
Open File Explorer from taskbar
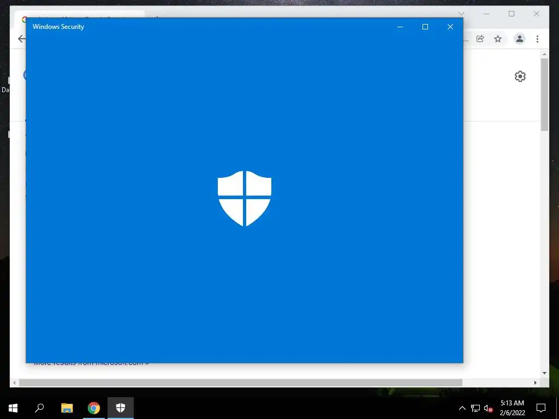(67, 408)
